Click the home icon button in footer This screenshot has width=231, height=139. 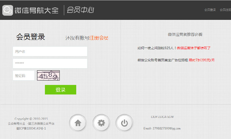point(78,123)
